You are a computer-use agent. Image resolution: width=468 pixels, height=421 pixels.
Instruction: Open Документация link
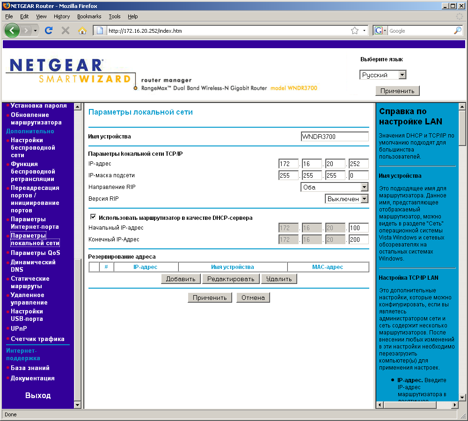pos(33,378)
